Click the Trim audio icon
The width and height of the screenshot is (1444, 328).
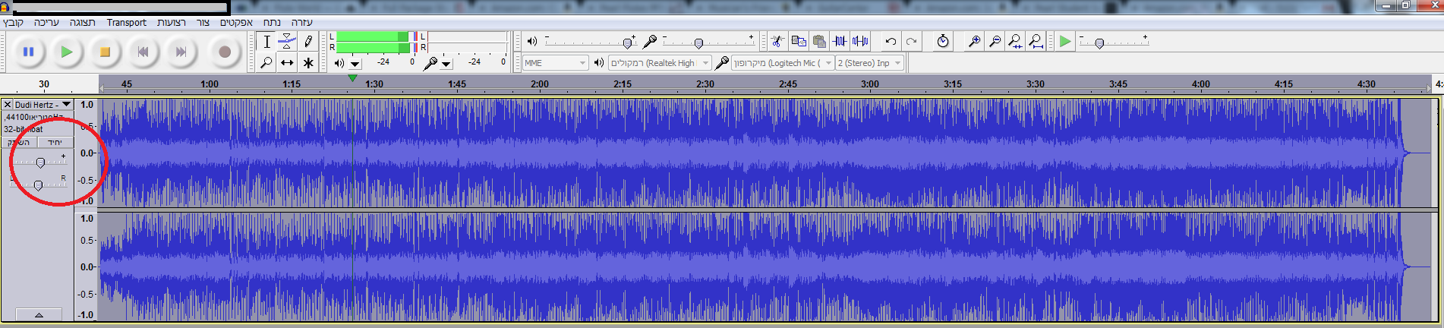pos(840,41)
